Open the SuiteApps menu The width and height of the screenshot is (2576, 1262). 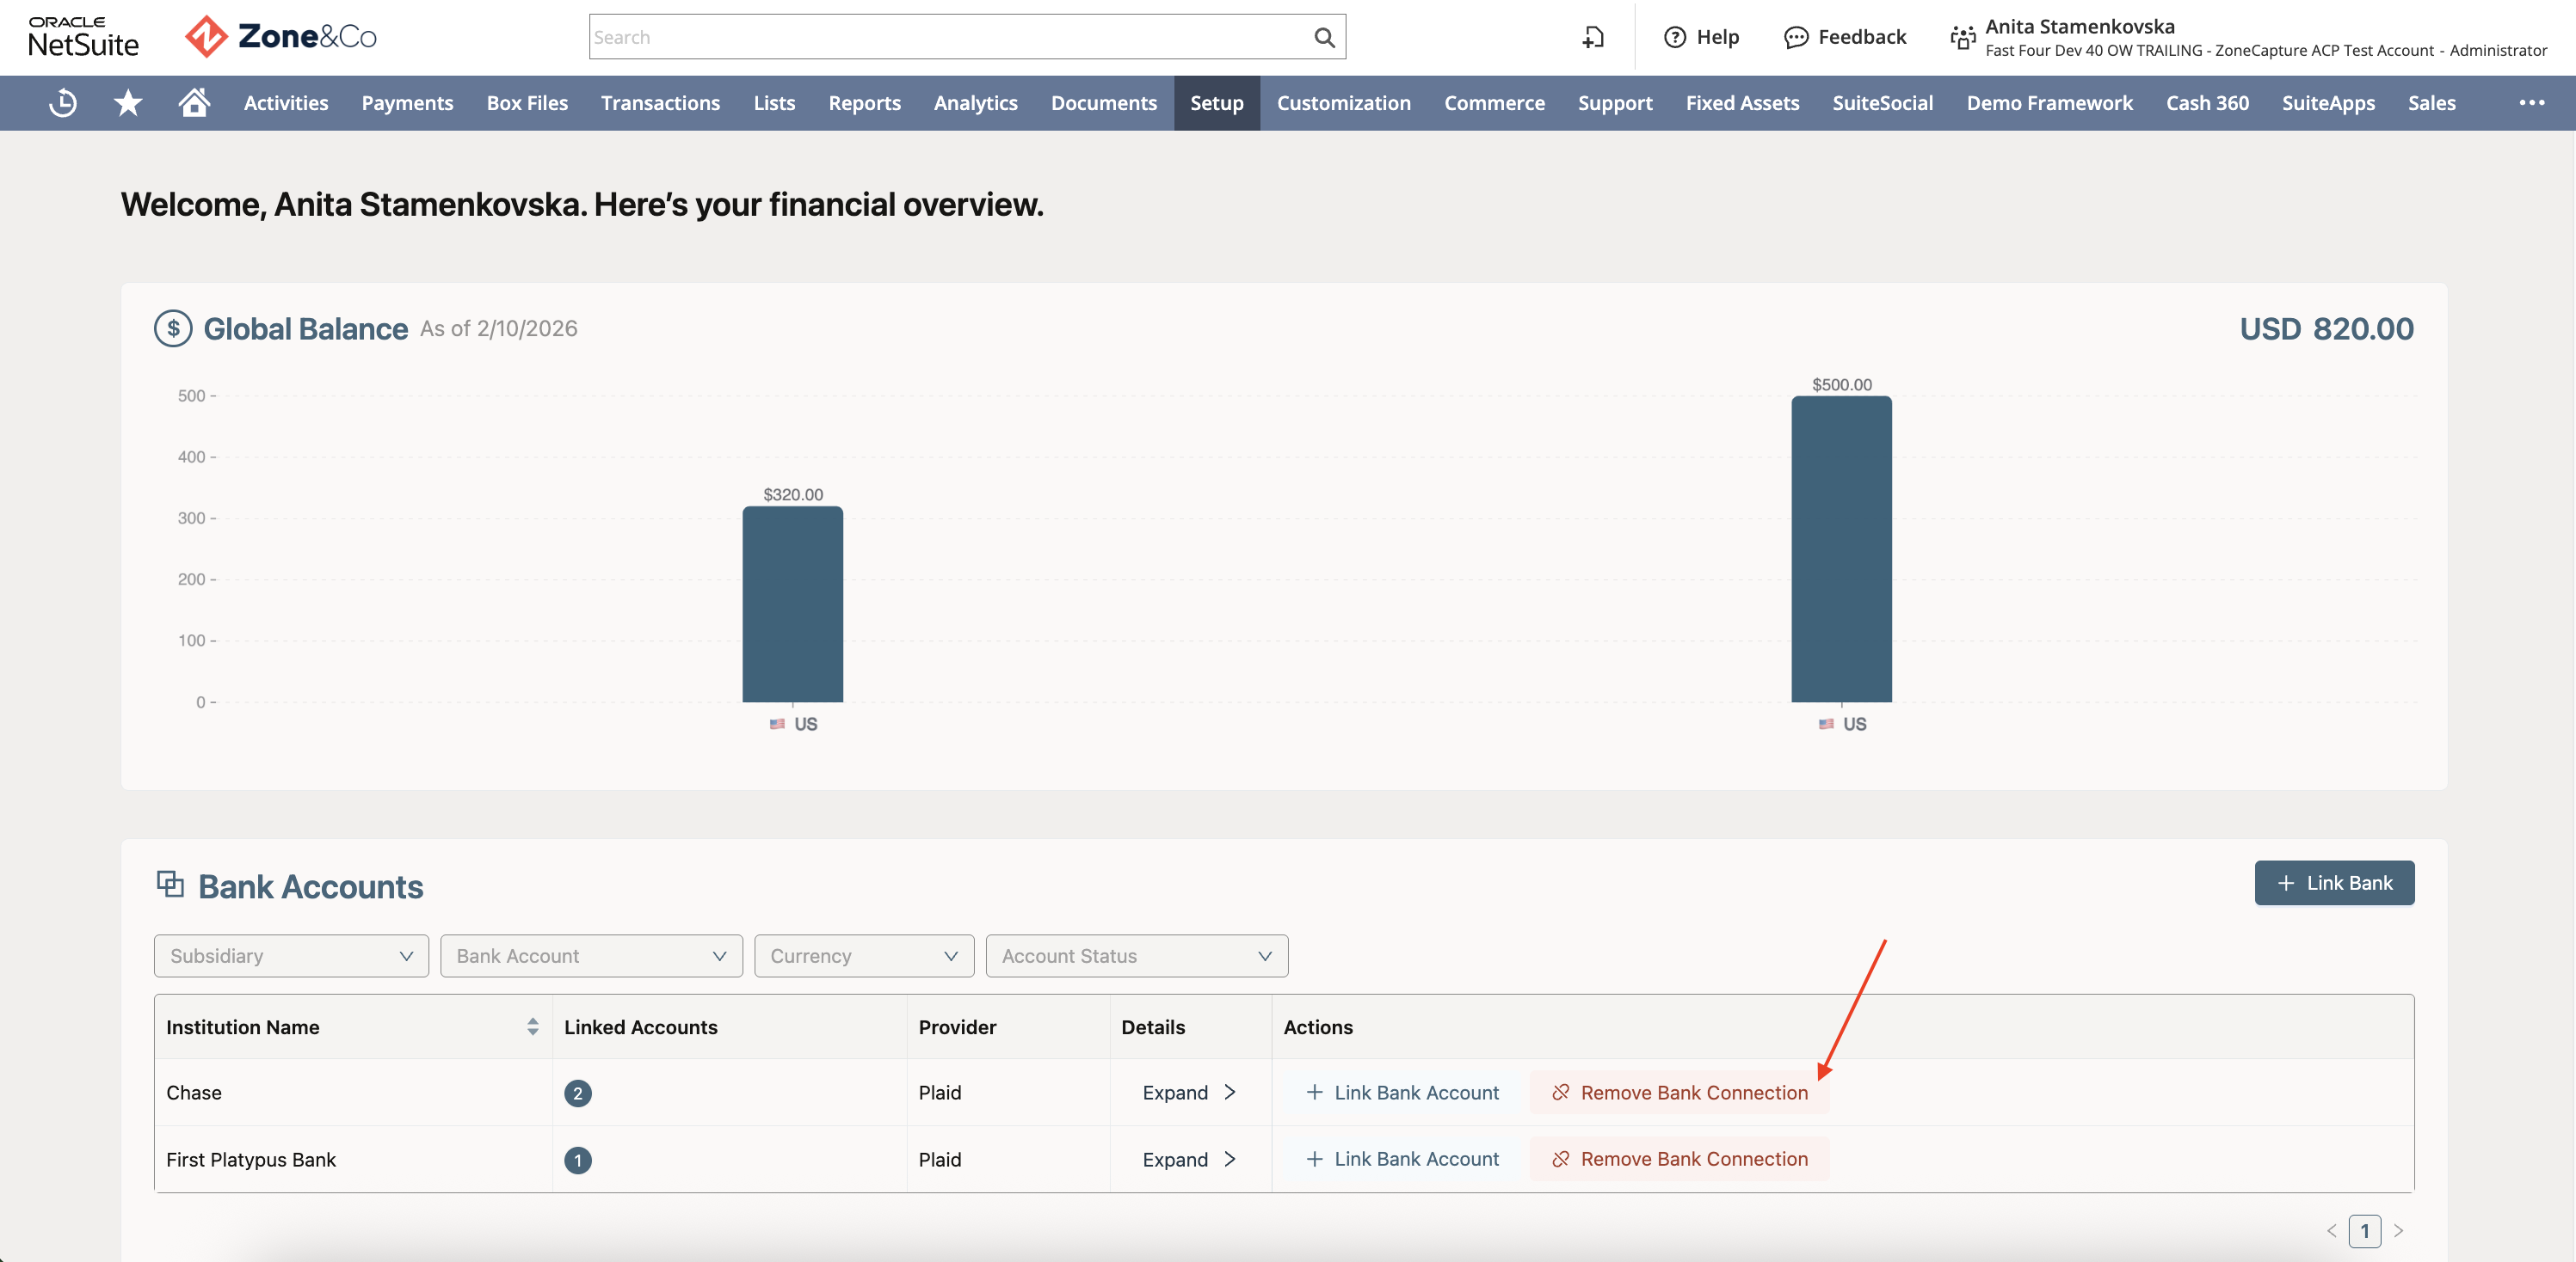click(x=2328, y=103)
